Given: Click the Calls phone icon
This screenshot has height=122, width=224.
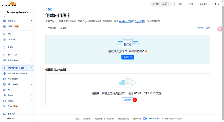Looking at the screenshot, I should [x=4, y=106].
